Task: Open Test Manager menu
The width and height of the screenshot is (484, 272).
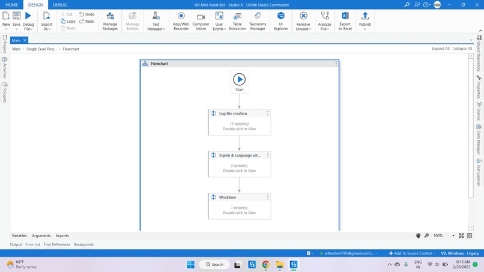Action: [156, 20]
